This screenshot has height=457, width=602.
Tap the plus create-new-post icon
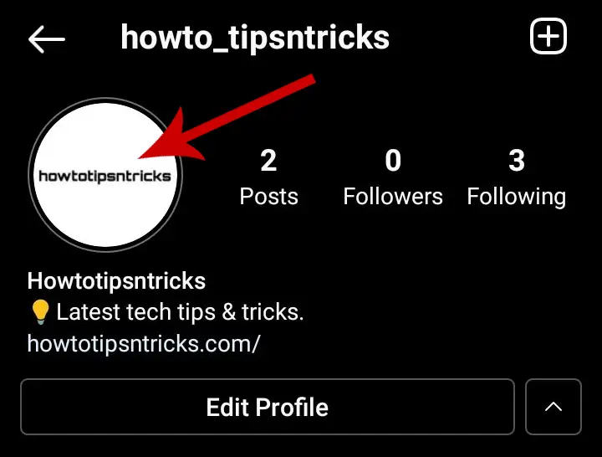(x=548, y=36)
